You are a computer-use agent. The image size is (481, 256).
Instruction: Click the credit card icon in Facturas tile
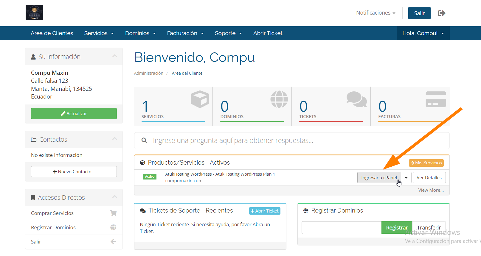tap(436, 99)
